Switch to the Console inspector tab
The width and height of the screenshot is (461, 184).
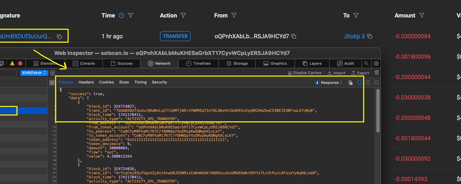(x=84, y=63)
